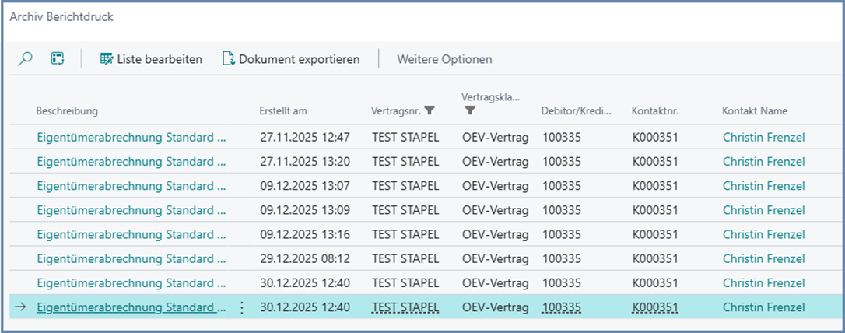Open the Kontakt Name column header menu
This screenshot has height=333, width=845.
(x=754, y=111)
